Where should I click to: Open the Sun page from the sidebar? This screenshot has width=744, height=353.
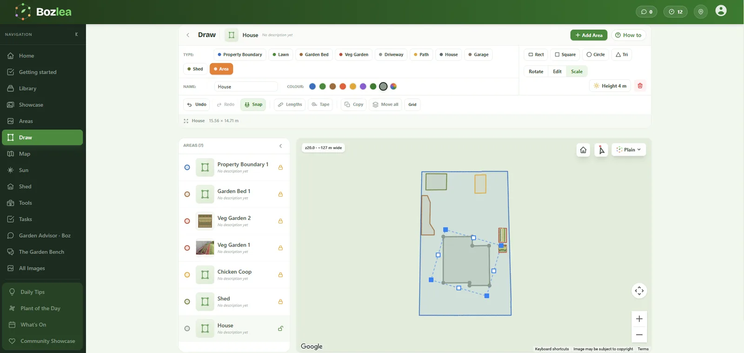point(42,170)
